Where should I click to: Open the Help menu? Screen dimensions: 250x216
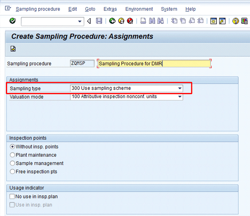coord(190,9)
